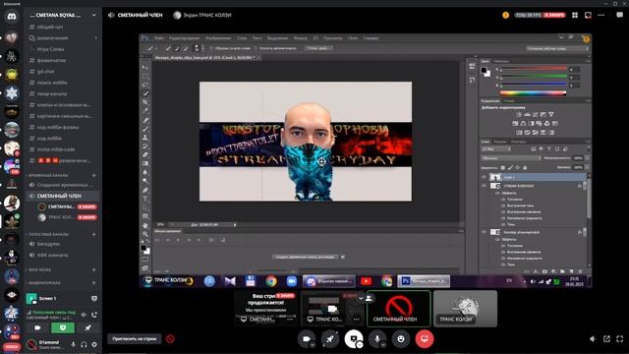Click the Уточн. край button in options bar
This screenshot has height=354, width=629.
318,48
